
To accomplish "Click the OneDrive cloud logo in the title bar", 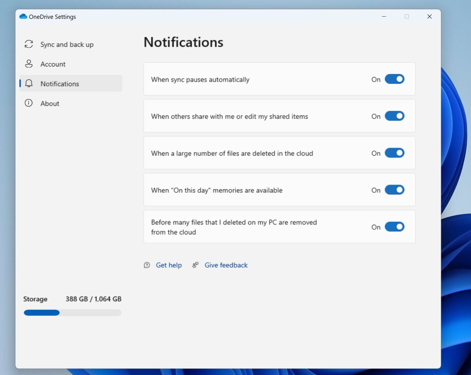I will (x=23, y=17).
